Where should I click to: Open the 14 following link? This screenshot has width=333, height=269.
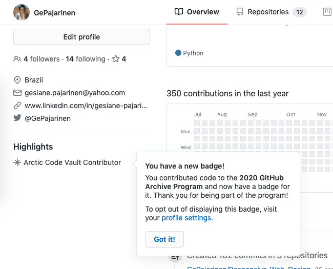pyautogui.click(x=86, y=59)
